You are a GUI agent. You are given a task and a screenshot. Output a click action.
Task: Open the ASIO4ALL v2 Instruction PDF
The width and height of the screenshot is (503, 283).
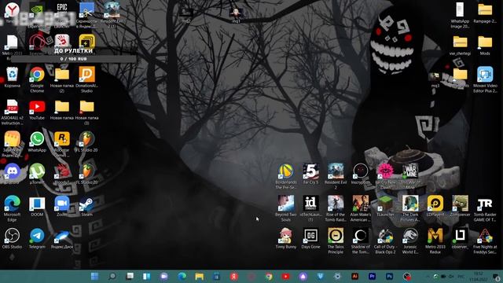pos(13,107)
